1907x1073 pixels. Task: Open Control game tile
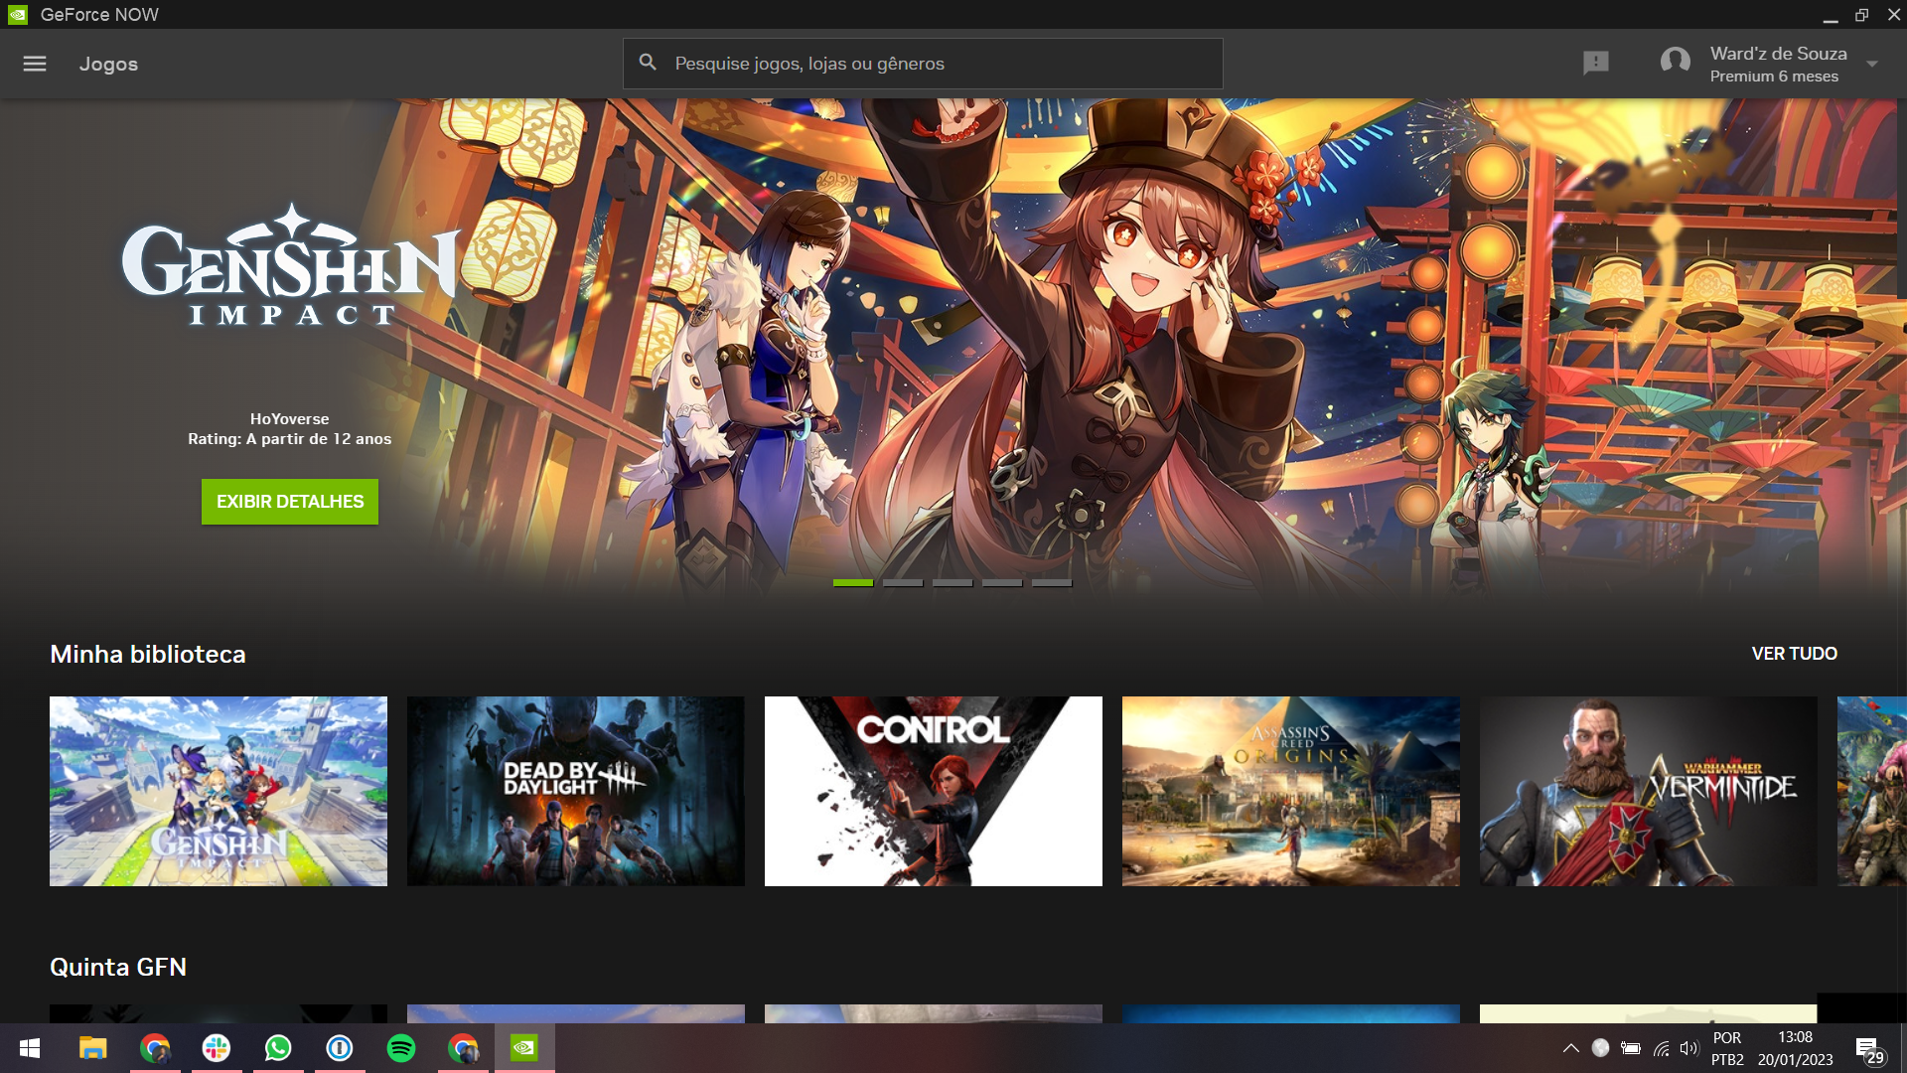[x=934, y=791]
